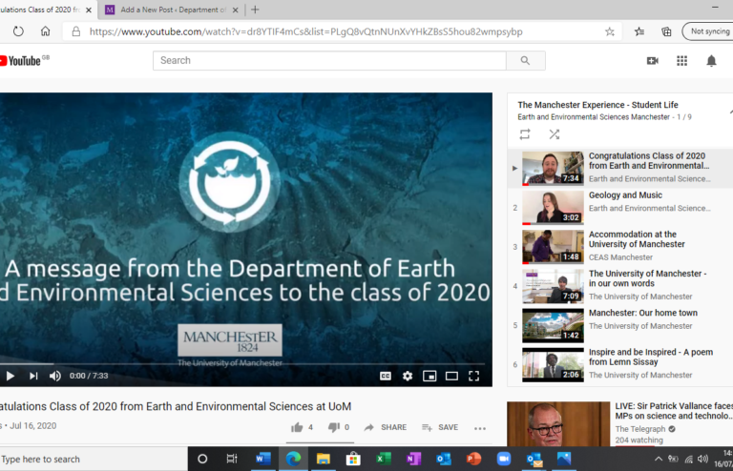Click the browser address bar URL
Image resolution: width=733 pixels, height=471 pixels.
pos(305,31)
